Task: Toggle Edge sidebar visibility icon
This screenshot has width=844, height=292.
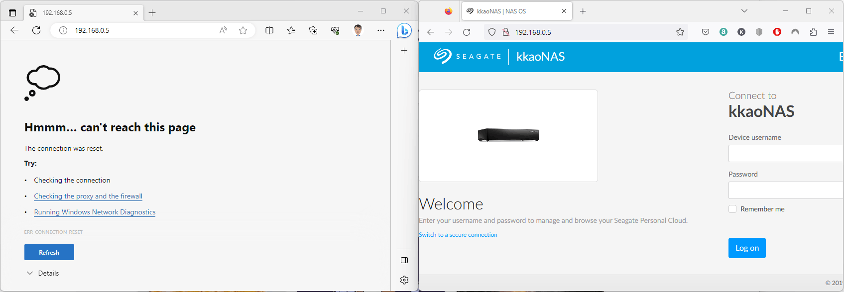Action: tap(404, 260)
